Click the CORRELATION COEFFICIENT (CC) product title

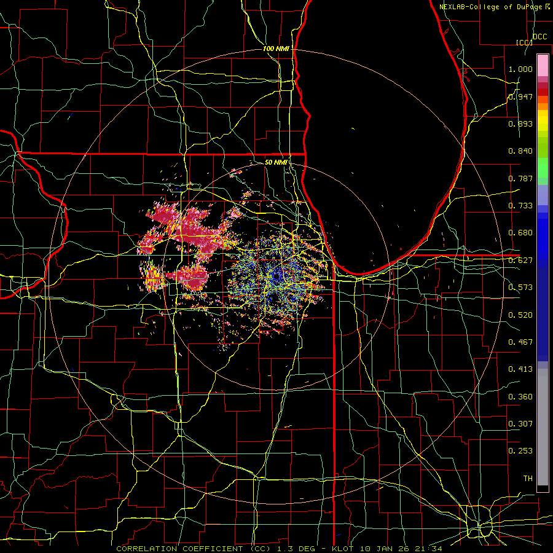tap(194, 549)
